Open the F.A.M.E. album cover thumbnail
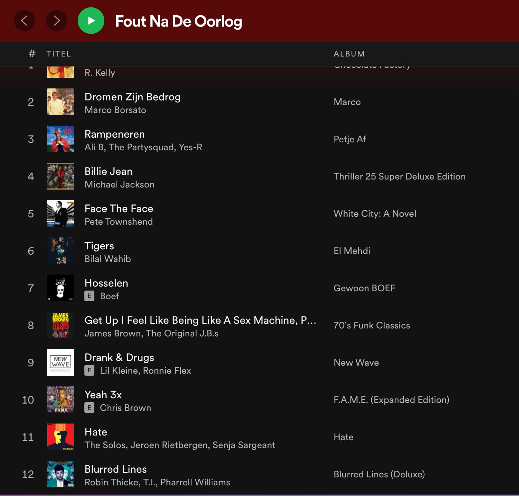Viewport: 519px width, 496px height. (60, 400)
